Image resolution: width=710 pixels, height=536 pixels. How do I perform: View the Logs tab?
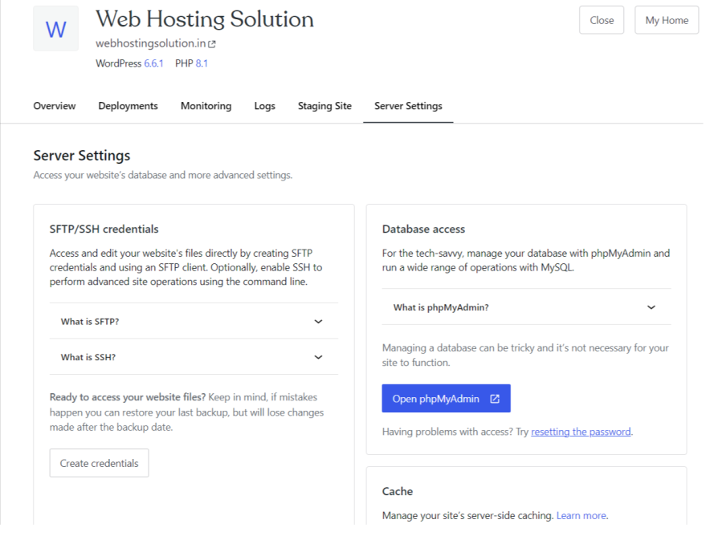click(264, 105)
